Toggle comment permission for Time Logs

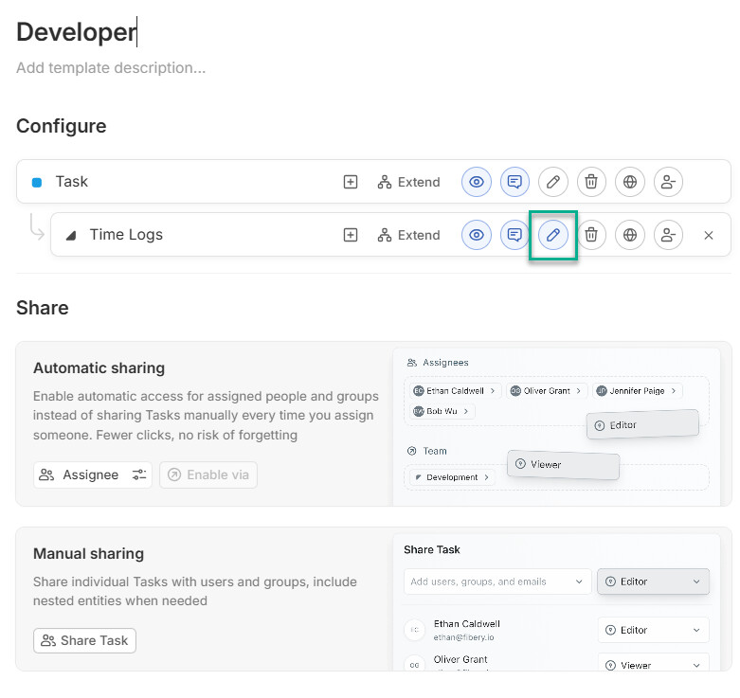point(514,235)
